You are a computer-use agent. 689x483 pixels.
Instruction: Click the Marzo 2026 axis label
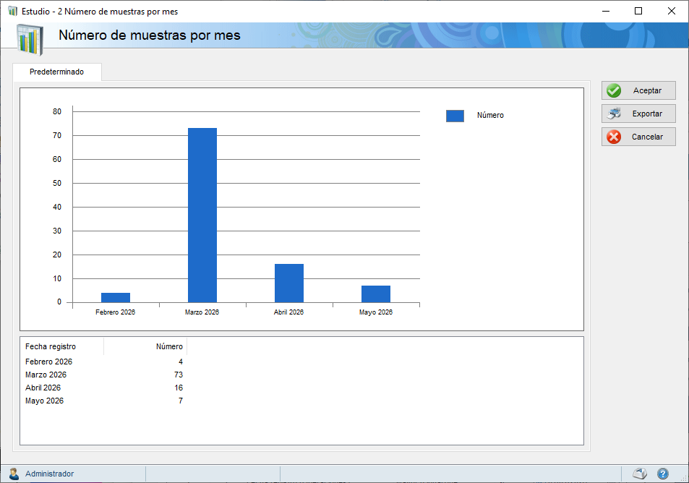coord(202,312)
